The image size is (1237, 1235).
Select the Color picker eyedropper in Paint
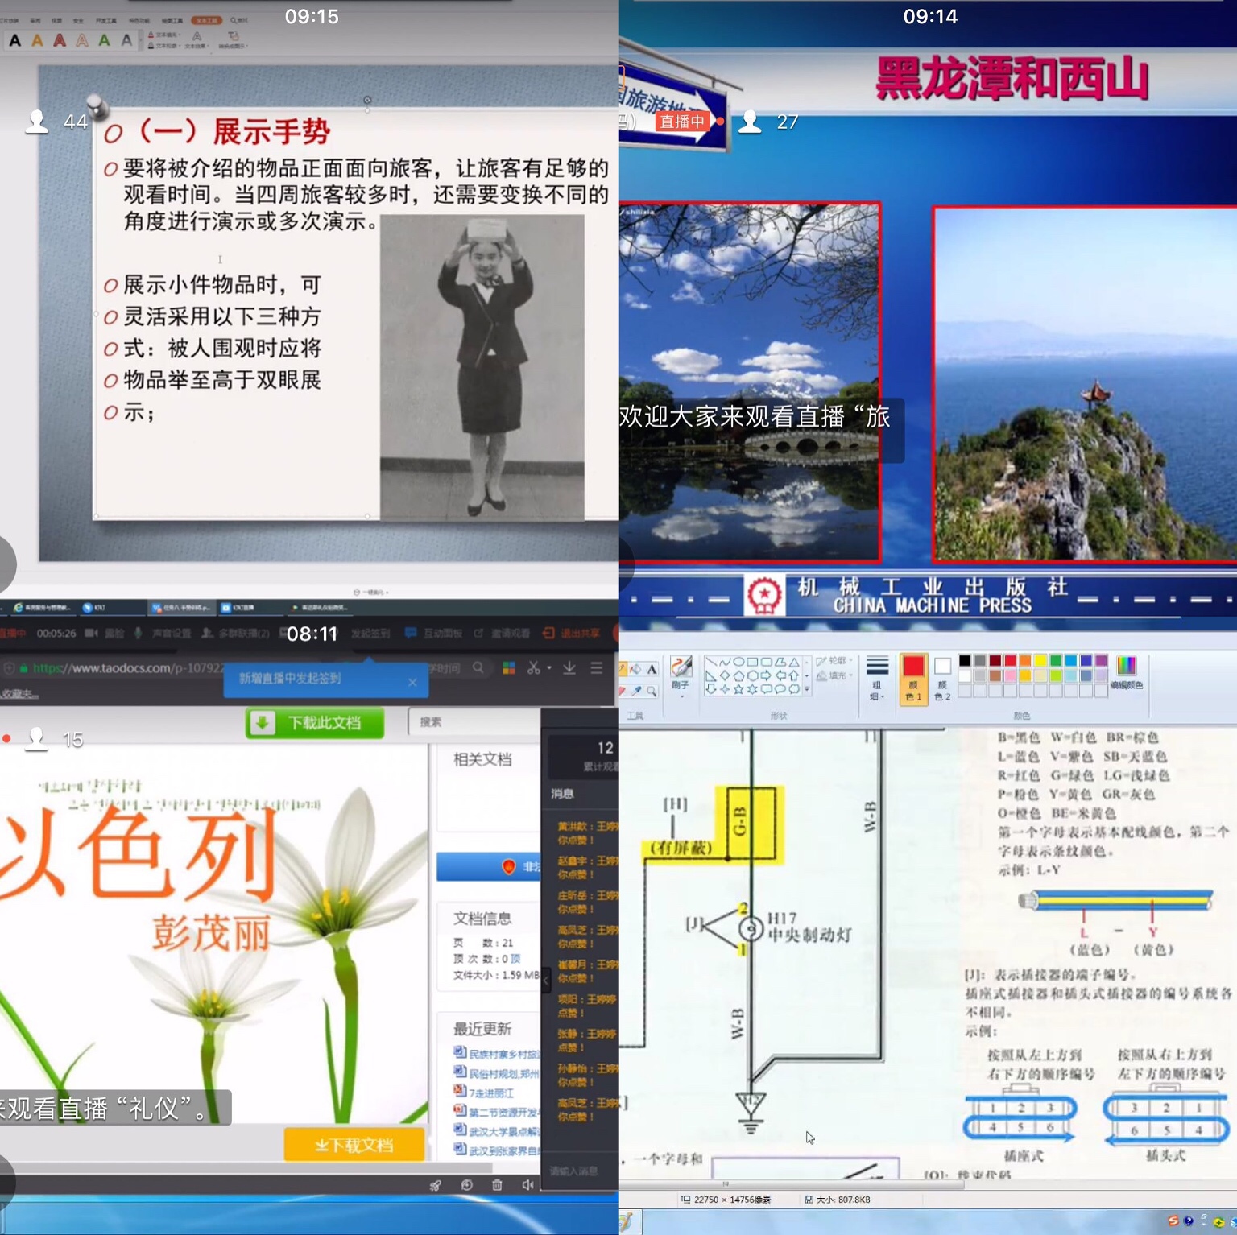tap(636, 691)
